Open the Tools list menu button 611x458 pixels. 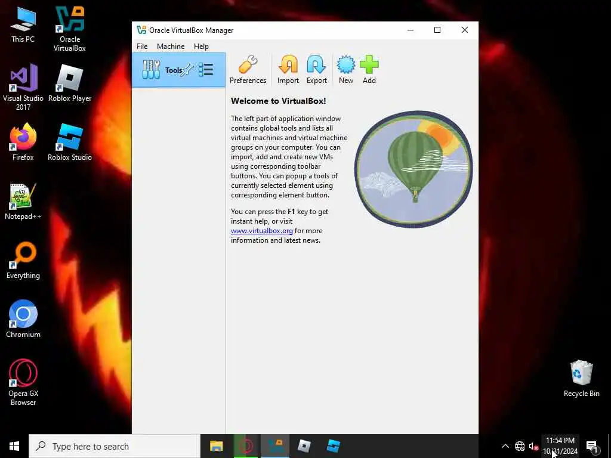(206, 70)
